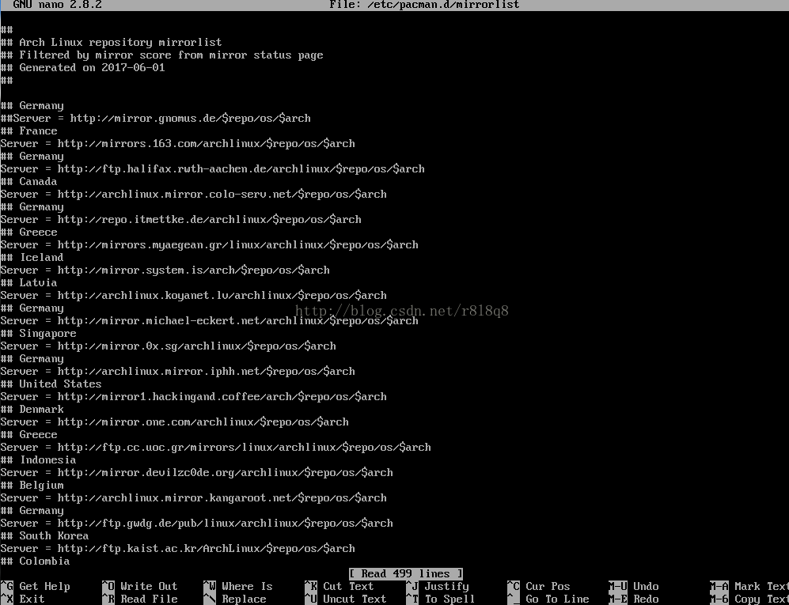The height and width of the screenshot is (605, 789).
Task: Place cursor on archlinux.mirror.colo-serv.net line
Action: tap(193, 194)
